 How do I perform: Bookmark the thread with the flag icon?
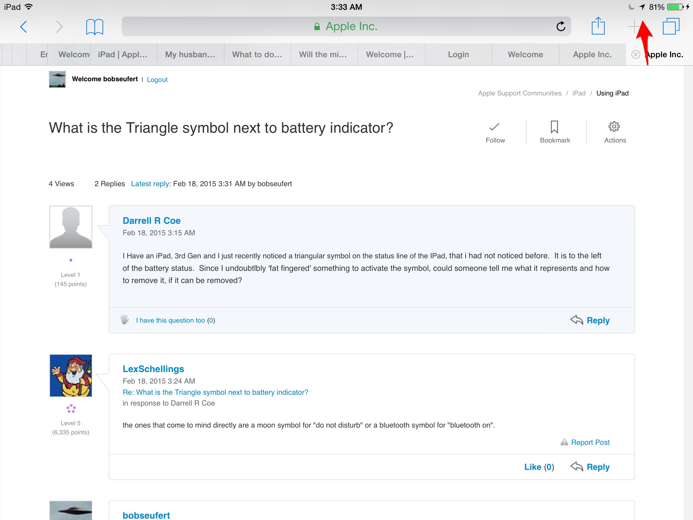click(x=554, y=131)
